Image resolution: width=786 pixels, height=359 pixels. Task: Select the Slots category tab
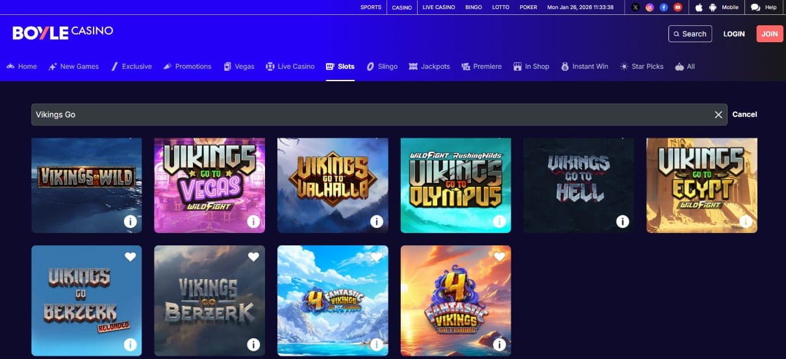tap(340, 66)
